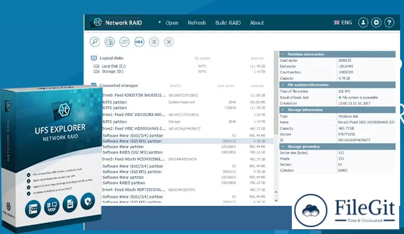Image resolution: width=404 pixels, height=234 pixels.
Task: Click Refresh in the top menu
Action: [x=197, y=23]
